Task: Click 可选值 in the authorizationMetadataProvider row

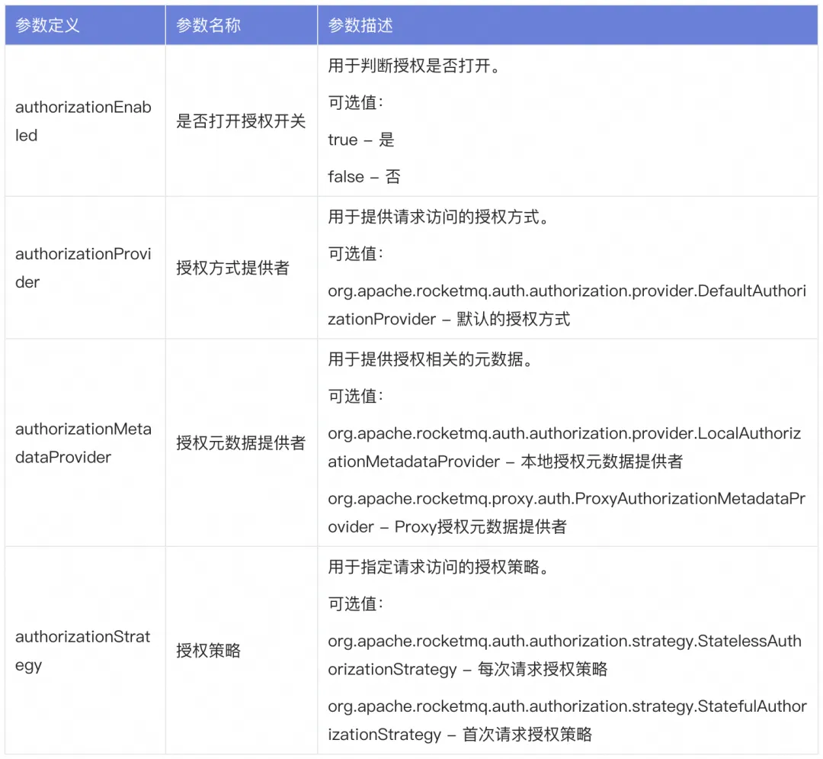Action: [x=356, y=396]
